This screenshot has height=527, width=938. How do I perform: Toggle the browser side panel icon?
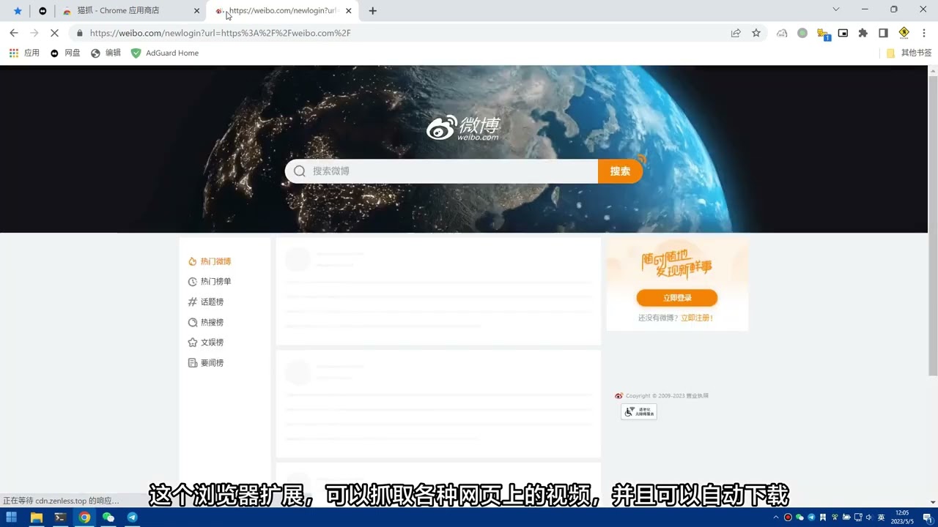[883, 33]
